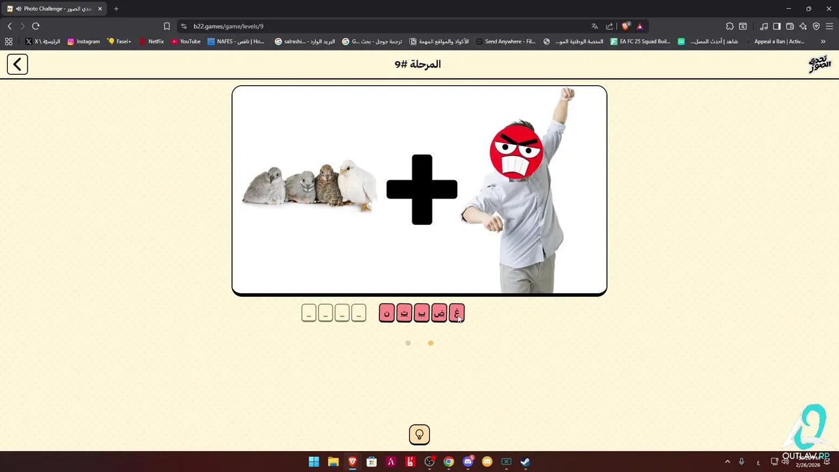Open File Explorer from the taskbar

click(x=333, y=462)
